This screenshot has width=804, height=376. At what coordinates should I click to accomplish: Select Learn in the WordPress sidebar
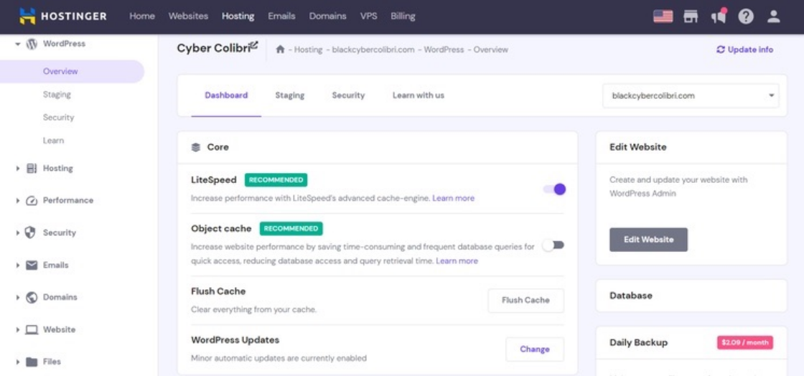click(53, 141)
